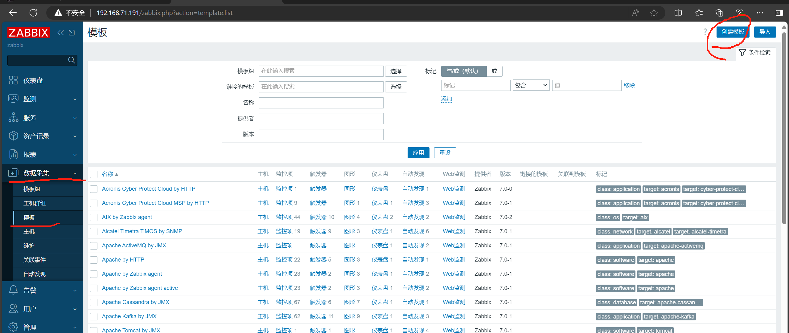
Task: Expand the 服务 menu section
Action: click(75, 118)
